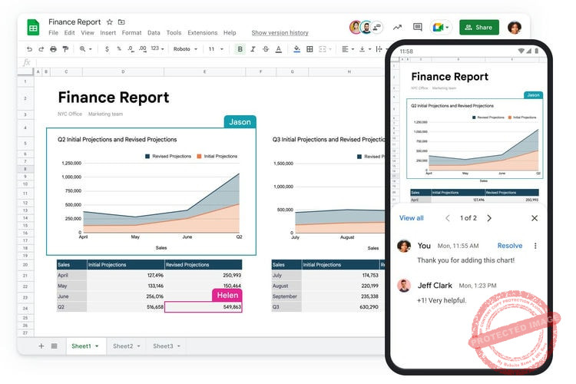Select cell with value 549,863

click(x=204, y=307)
